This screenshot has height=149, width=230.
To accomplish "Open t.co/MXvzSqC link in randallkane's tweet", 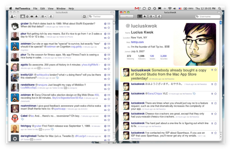I will [x=29, y=88].
